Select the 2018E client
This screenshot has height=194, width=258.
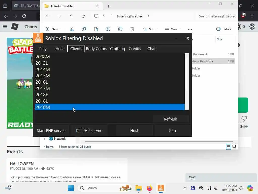(110, 95)
